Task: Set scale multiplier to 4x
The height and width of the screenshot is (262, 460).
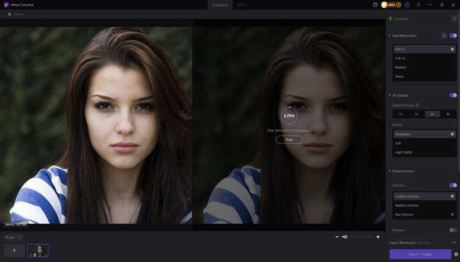Action: 433,114
